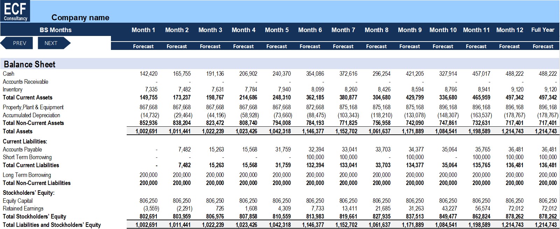
Task: Select the Month 10 column header
Action: [x=443, y=30]
